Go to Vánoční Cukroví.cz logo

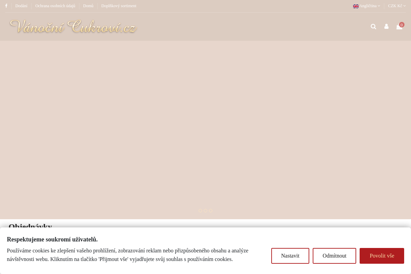point(73,27)
